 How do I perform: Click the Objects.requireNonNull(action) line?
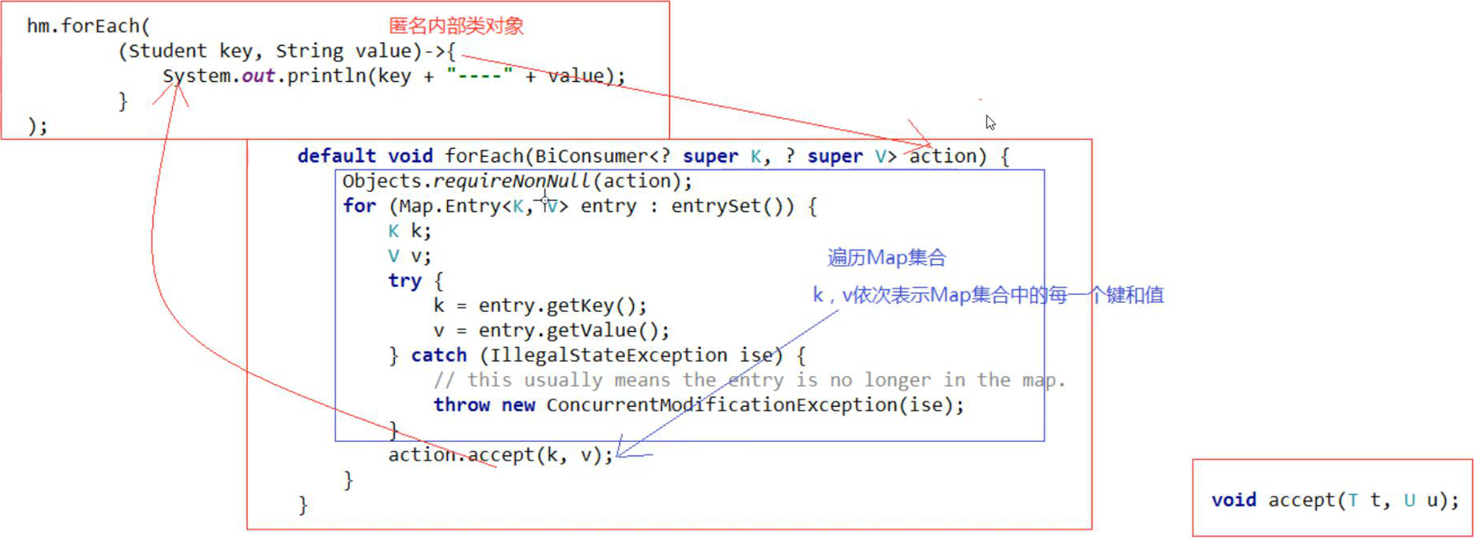click(517, 181)
